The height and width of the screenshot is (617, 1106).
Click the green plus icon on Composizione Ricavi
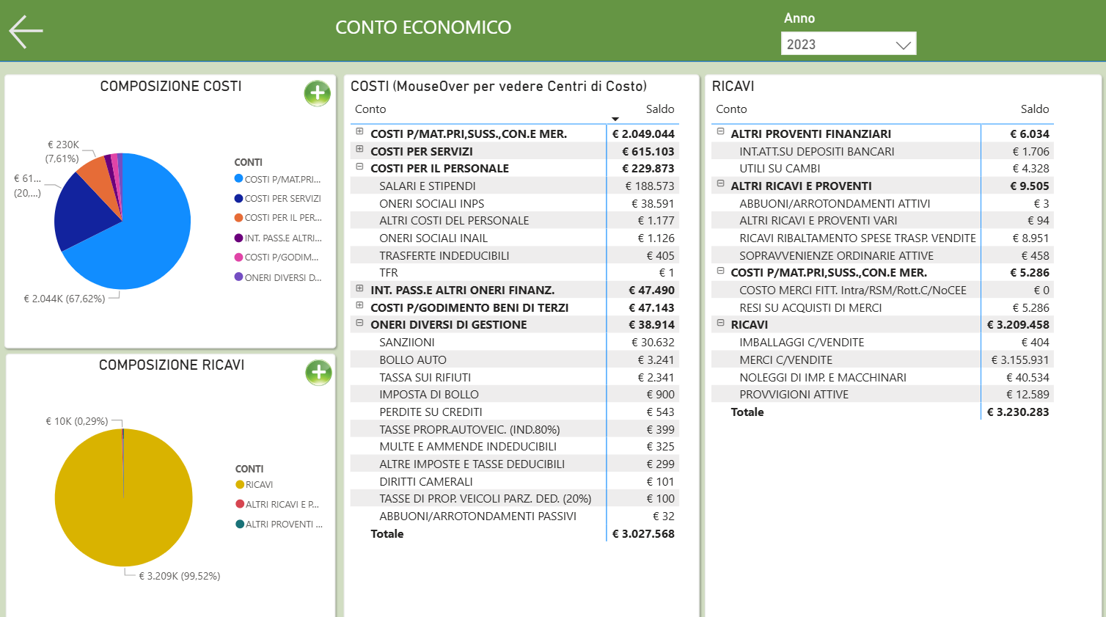click(318, 373)
